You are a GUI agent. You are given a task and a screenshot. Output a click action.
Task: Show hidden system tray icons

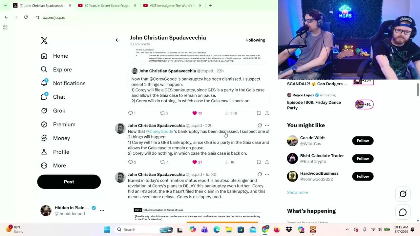(347, 229)
